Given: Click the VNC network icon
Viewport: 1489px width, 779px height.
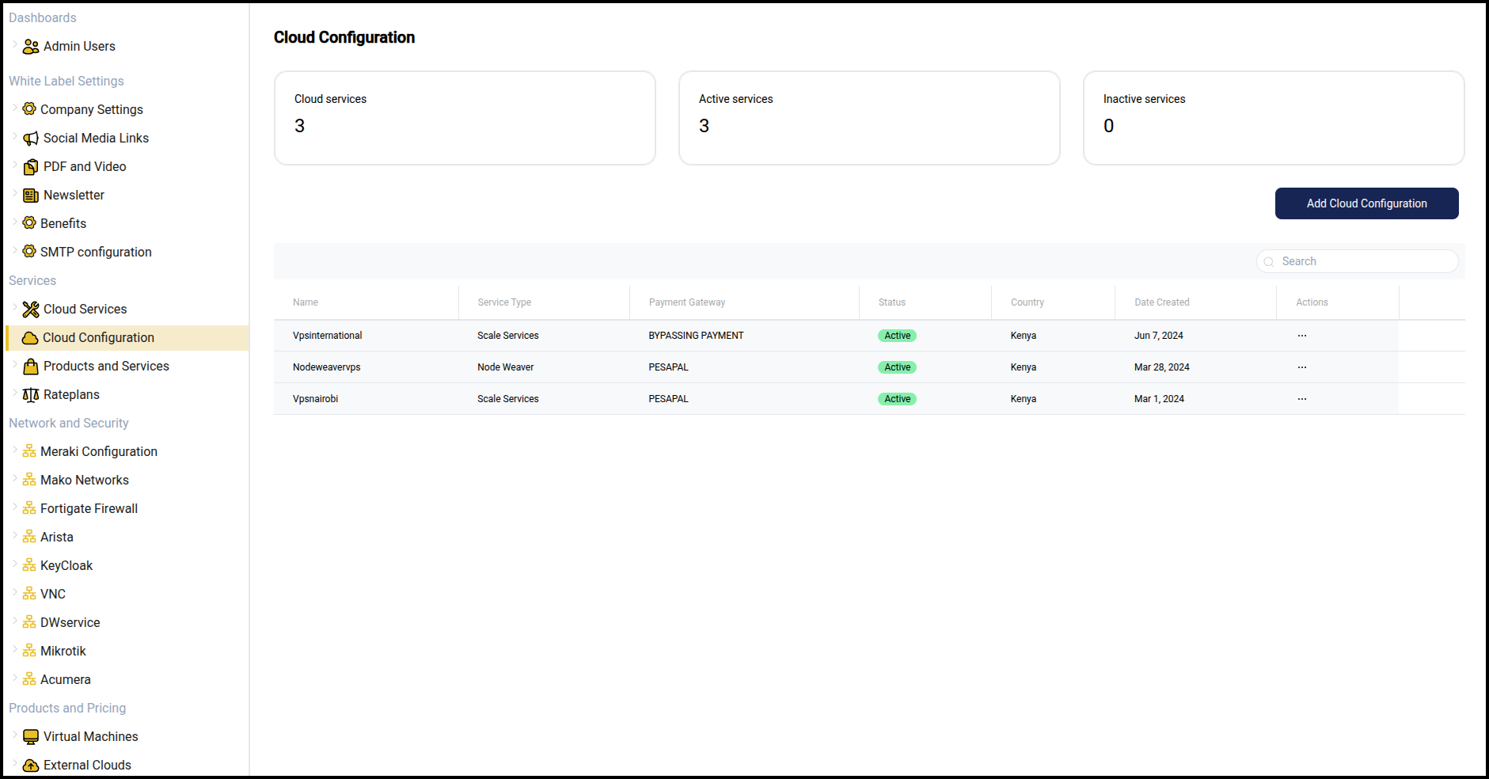Looking at the screenshot, I should point(29,594).
